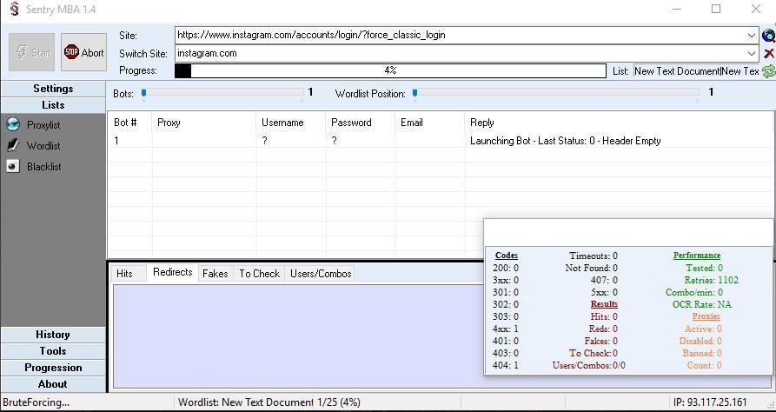
Task: Click the Abort stop-sign button
Action: point(83,52)
